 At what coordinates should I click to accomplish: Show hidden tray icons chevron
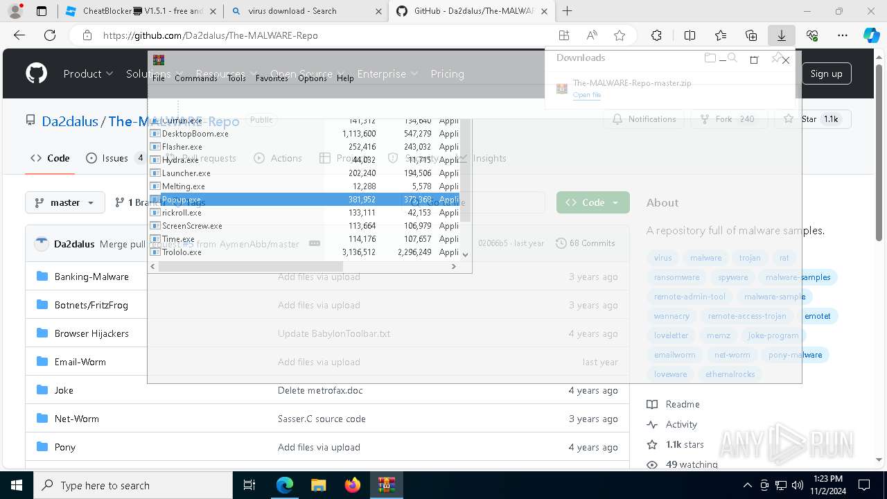pos(747,485)
